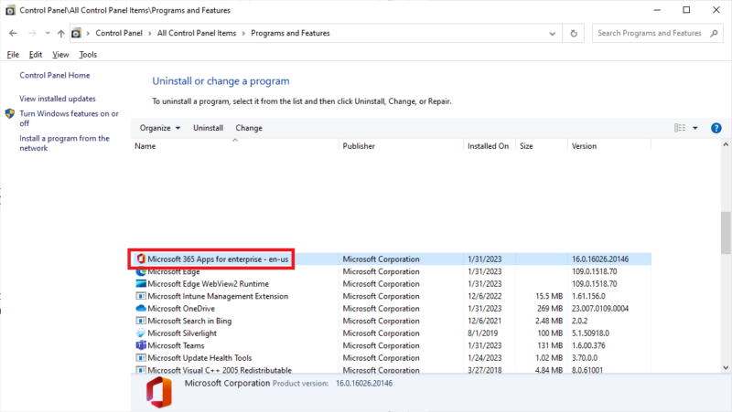The image size is (732, 412).
Task: Click the search magnifier icon
Action: [x=714, y=33]
